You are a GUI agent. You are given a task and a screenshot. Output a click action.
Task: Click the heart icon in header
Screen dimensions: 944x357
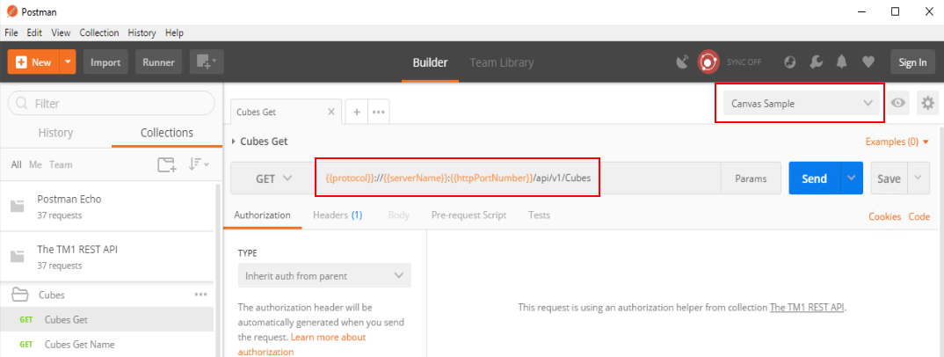[868, 62]
